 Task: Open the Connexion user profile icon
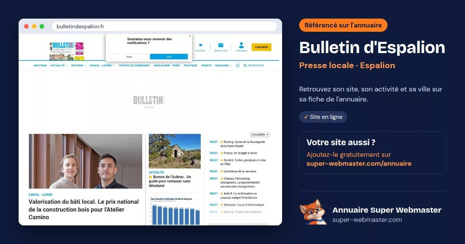(x=241, y=45)
